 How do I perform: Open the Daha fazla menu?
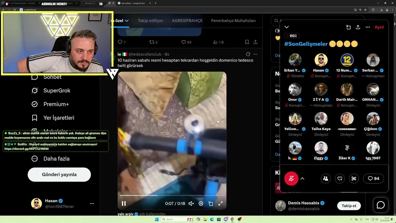tap(50, 159)
